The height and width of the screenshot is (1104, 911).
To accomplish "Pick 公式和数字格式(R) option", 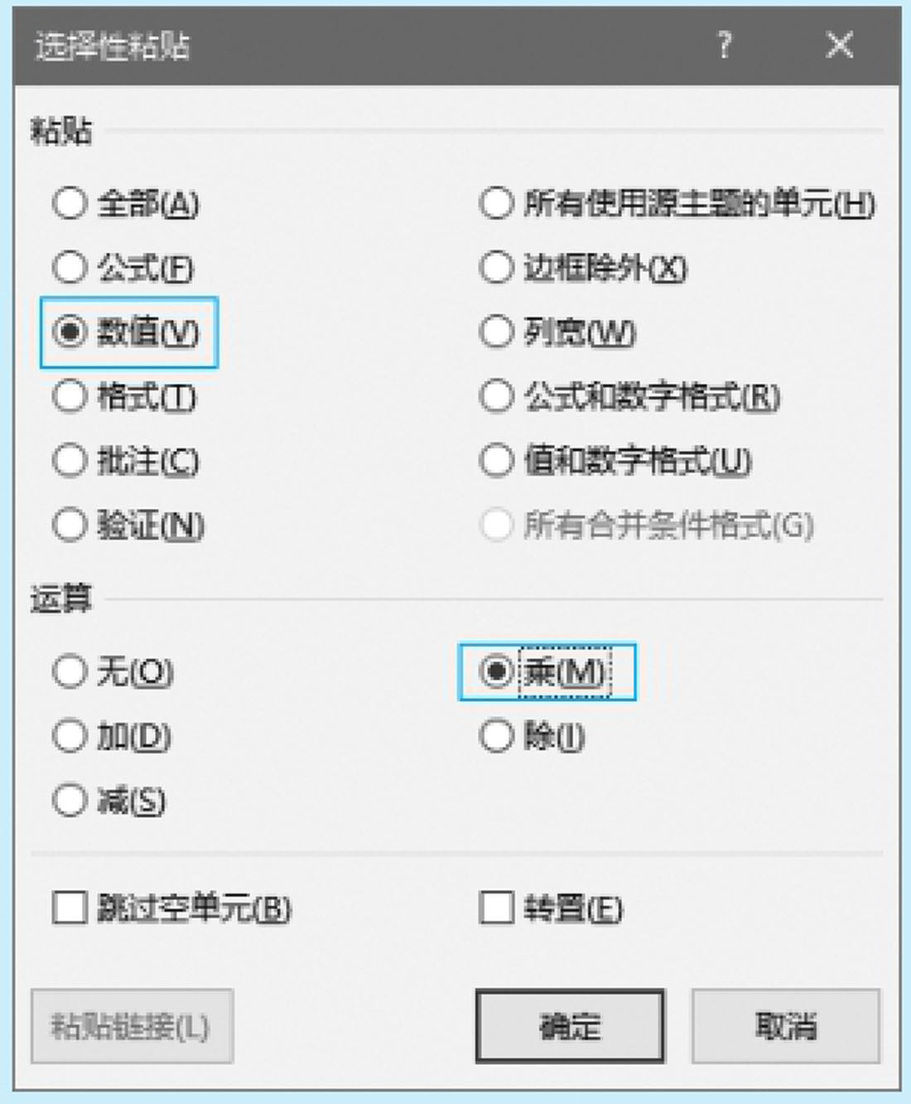I will 496,396.
